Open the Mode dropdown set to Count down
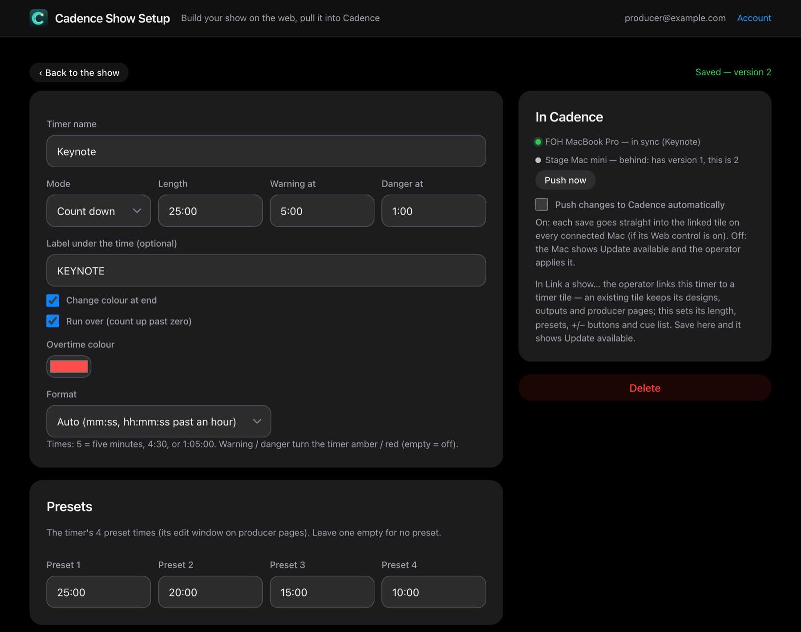Screen dimensions: 801x632 point(99,211)
